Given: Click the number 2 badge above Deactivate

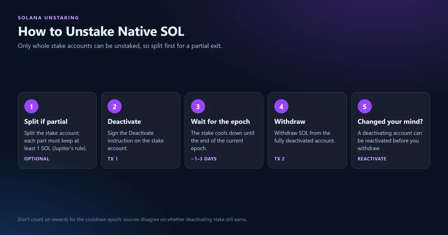Looking at the screenshot, I should [115, 106].
